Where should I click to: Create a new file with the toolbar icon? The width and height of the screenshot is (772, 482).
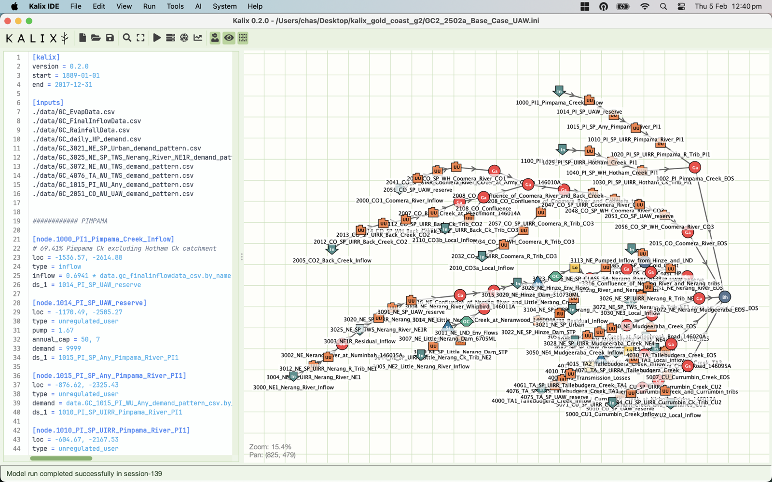(83, 38)
